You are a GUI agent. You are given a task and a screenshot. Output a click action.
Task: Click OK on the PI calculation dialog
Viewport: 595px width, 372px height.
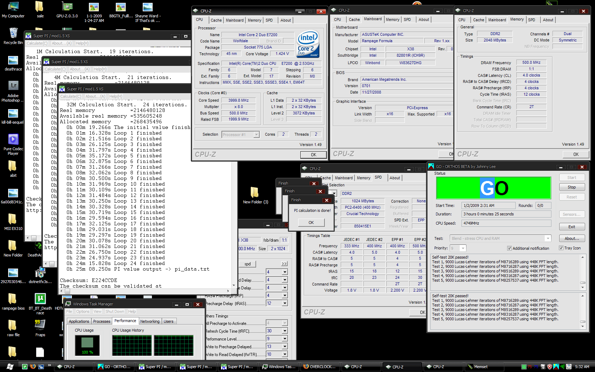click(x=311, y=222)
